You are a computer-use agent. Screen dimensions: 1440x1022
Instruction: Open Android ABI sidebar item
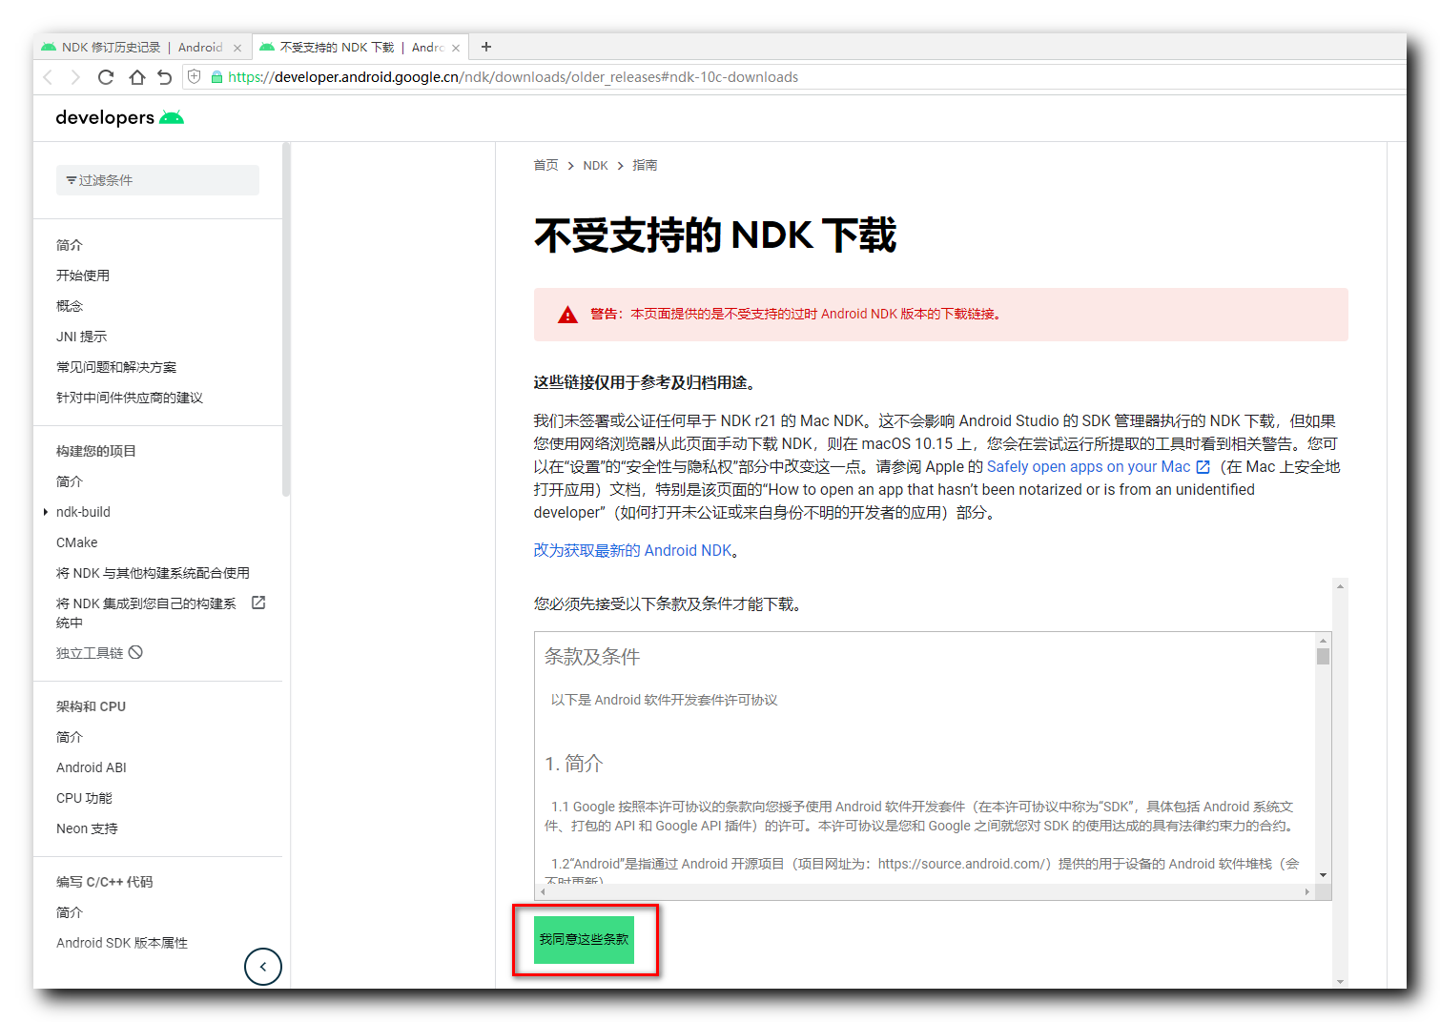(x=92, y=767)
